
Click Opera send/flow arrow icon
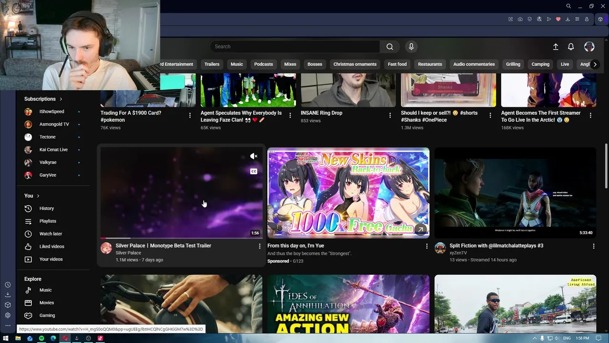(x=549, y=19)
